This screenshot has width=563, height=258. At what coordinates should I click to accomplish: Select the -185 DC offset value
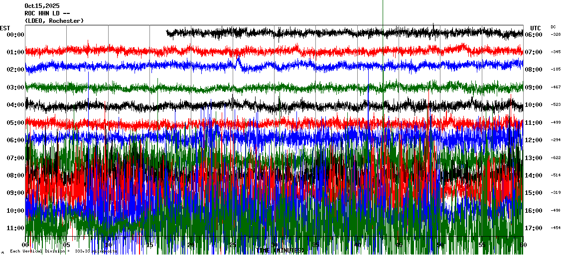click(556, 70)
